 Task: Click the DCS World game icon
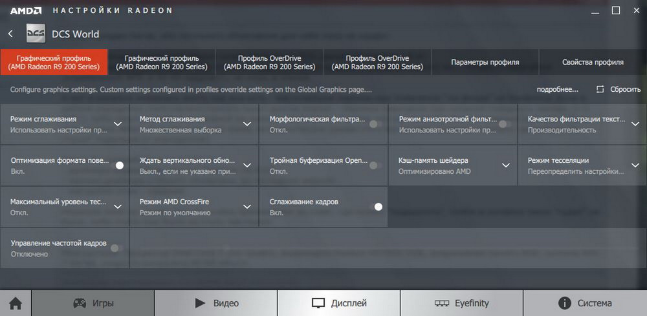tap(36, 34)
